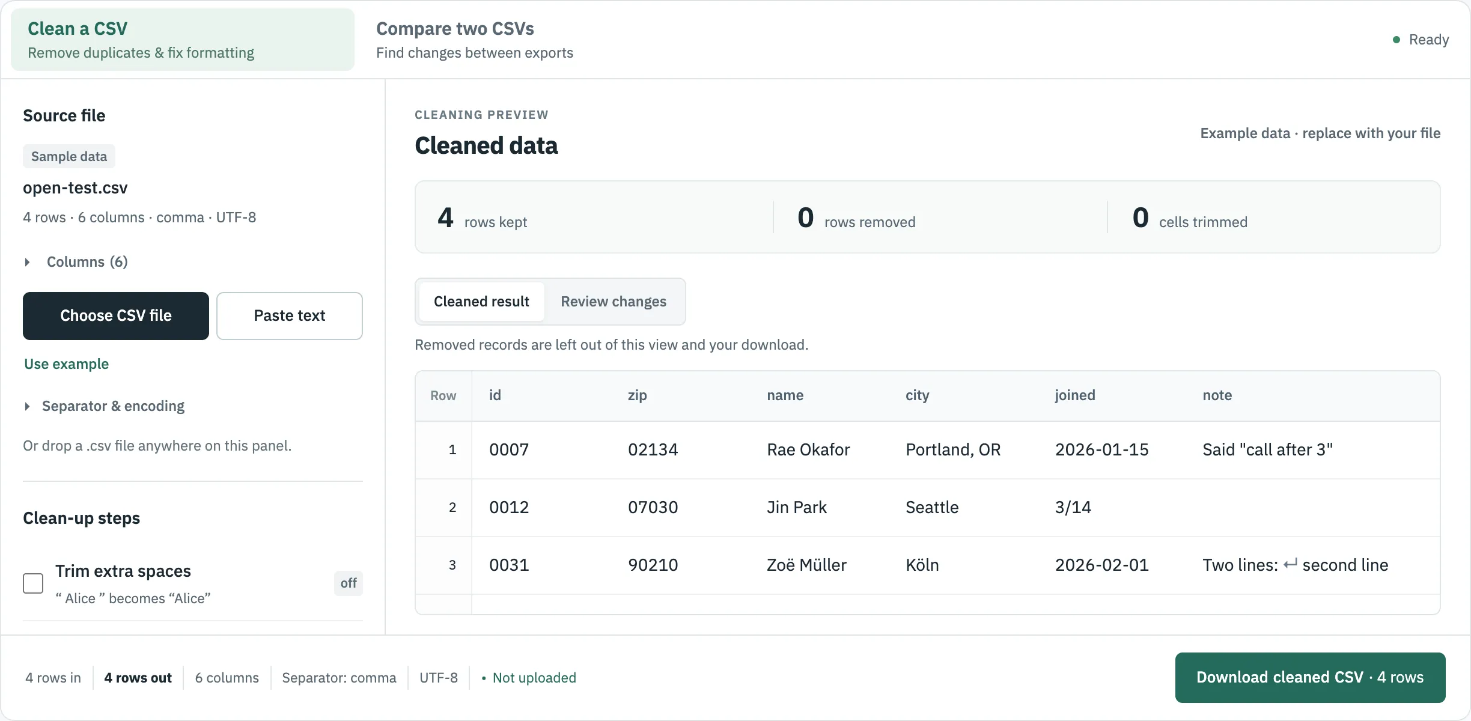The width and height of the screenshot is (1471, 721).
Task: Select the city cell 'Köln'
Action: [922, 565]
